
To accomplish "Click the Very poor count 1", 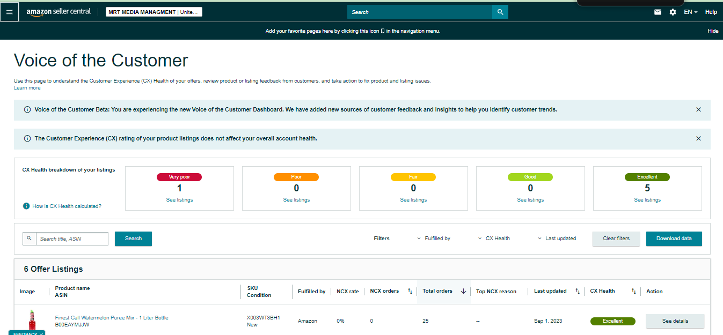I will point(179,188).
